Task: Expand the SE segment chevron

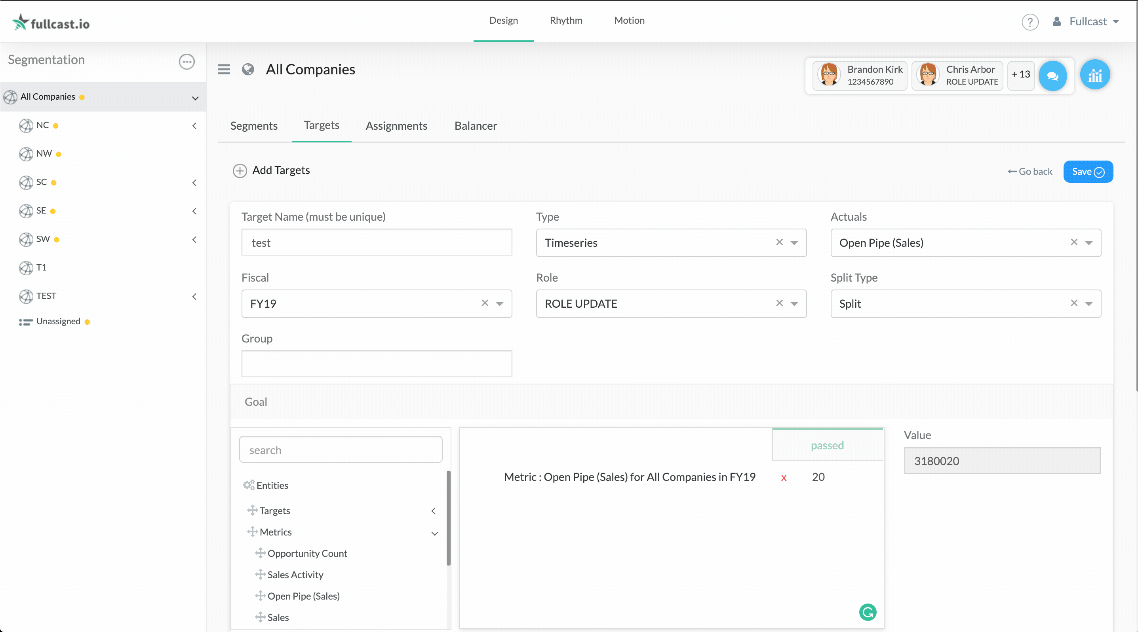Action: click(x=194, y=211)
